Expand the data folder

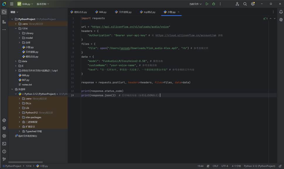pyautogui.click(x=16, y=61)
